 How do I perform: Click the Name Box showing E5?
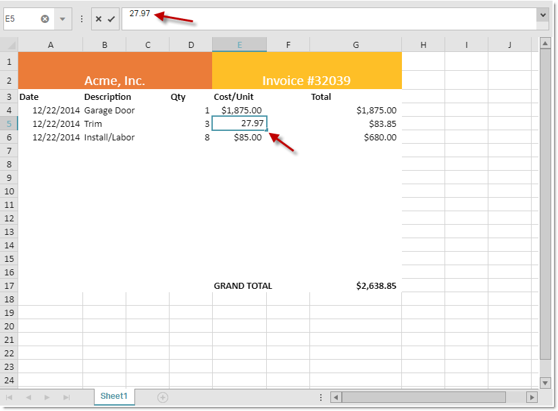click(x=20, y=19)
